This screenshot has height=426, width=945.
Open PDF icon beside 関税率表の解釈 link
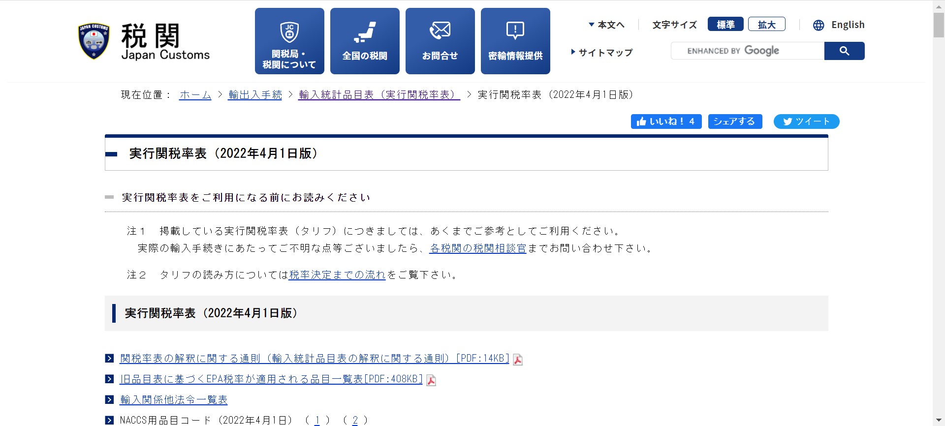tap(518, 360)
